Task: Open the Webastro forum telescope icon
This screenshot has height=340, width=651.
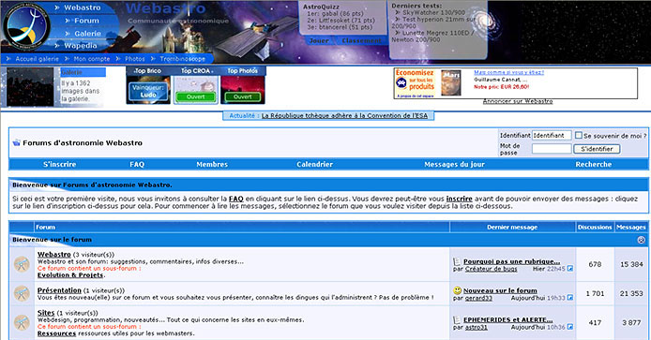Action: (x=22, y=264)
